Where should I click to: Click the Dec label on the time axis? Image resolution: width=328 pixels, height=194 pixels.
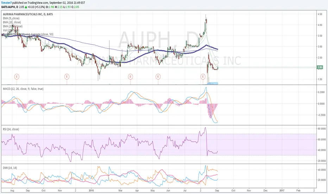[265, 190]
